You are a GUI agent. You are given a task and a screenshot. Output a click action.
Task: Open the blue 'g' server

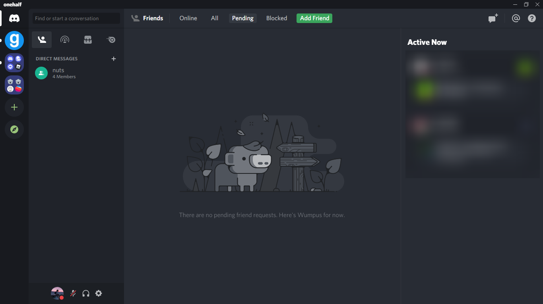click(x=14, y=40)
